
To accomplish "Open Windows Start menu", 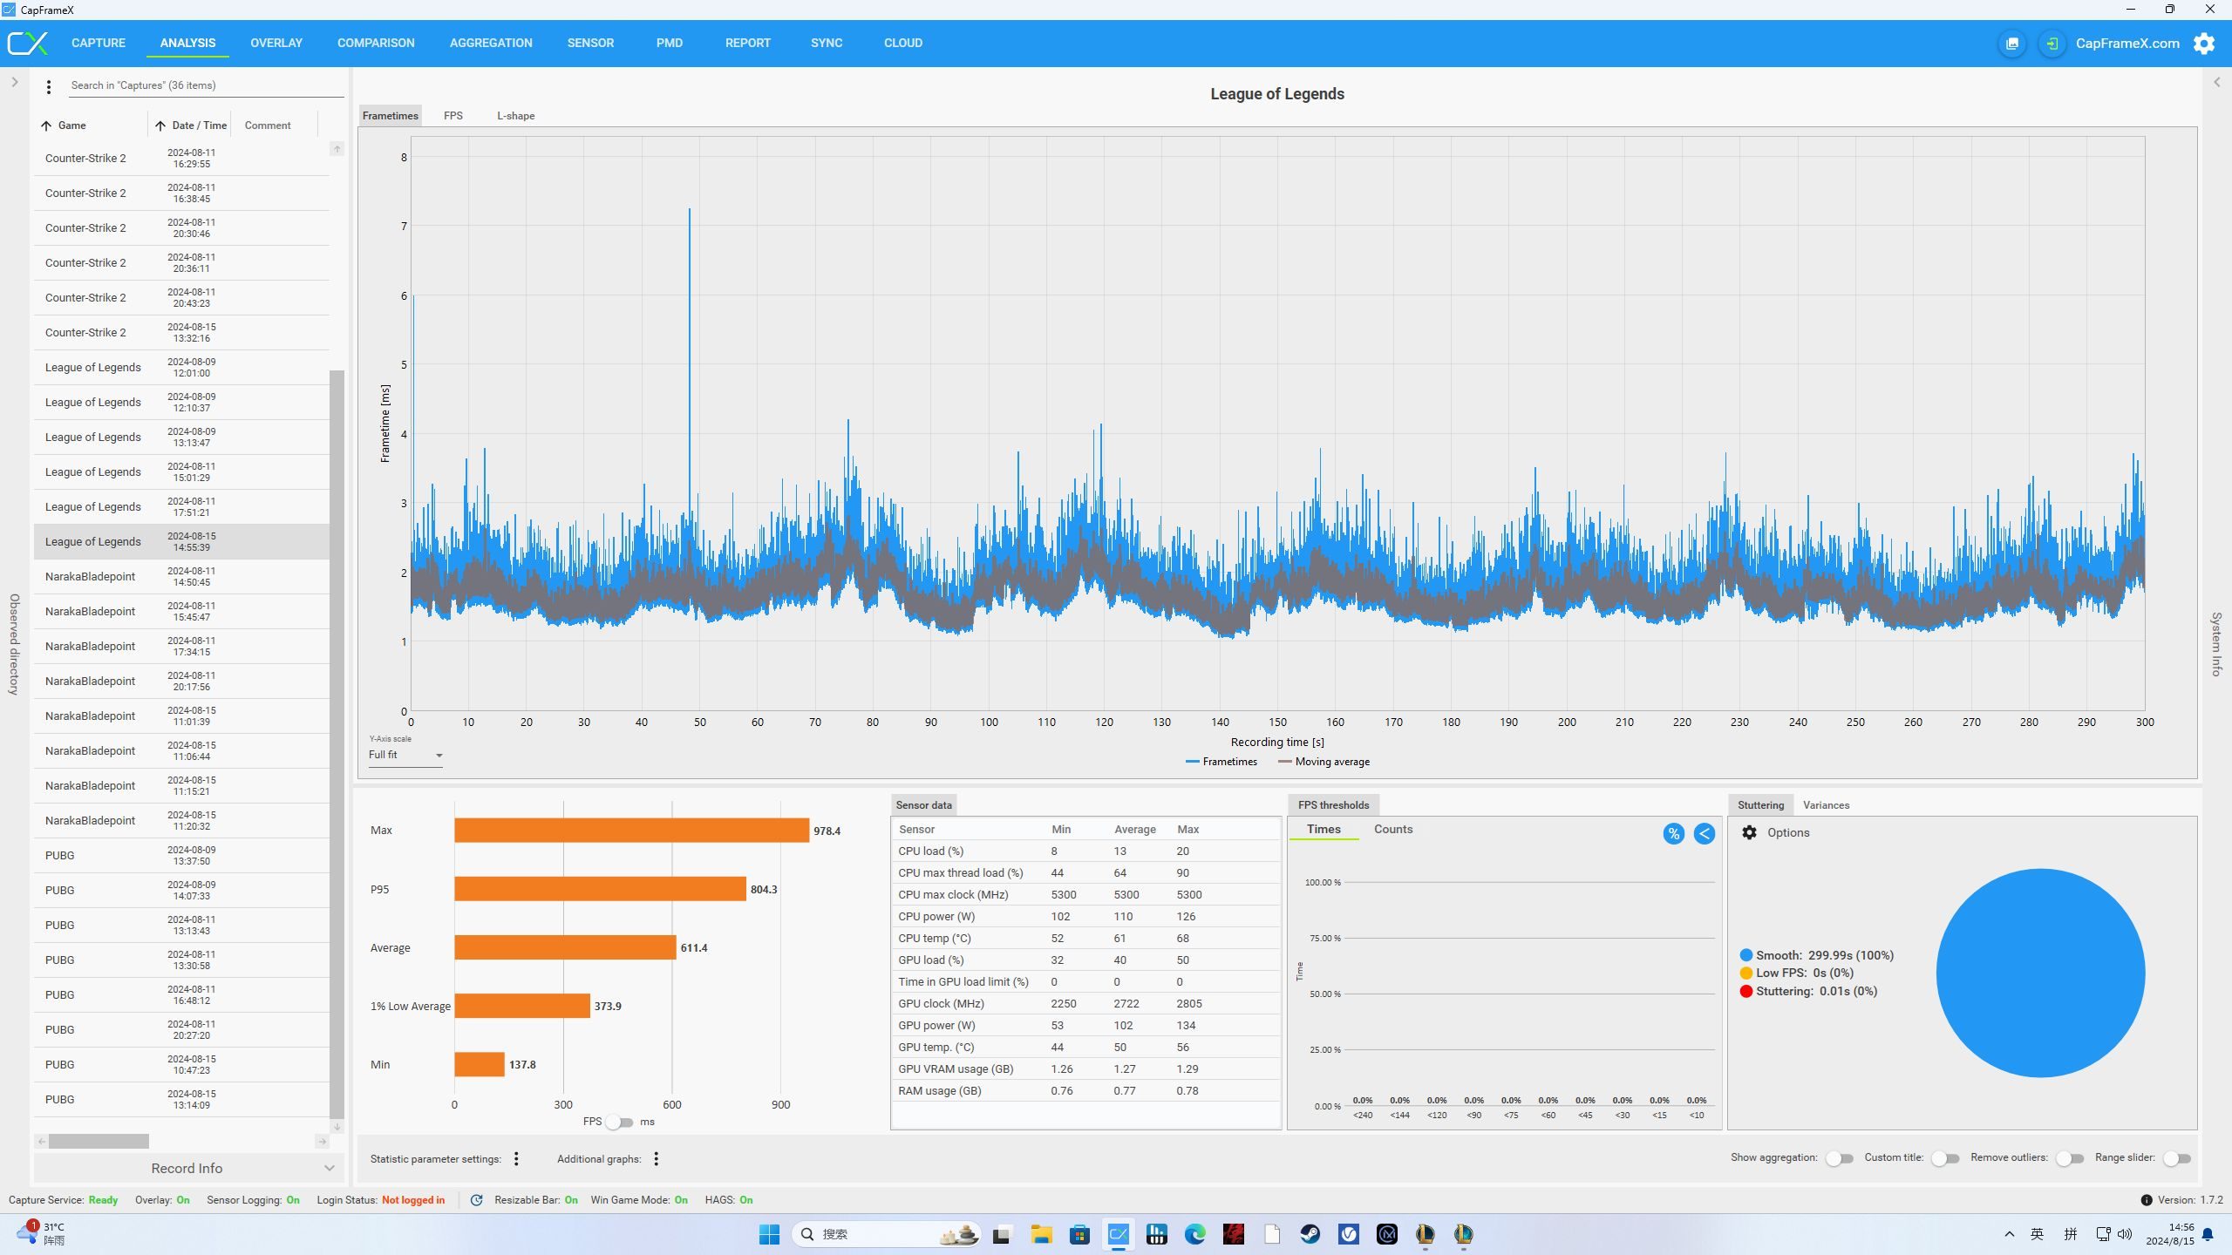I will (x=769, y=1234).
